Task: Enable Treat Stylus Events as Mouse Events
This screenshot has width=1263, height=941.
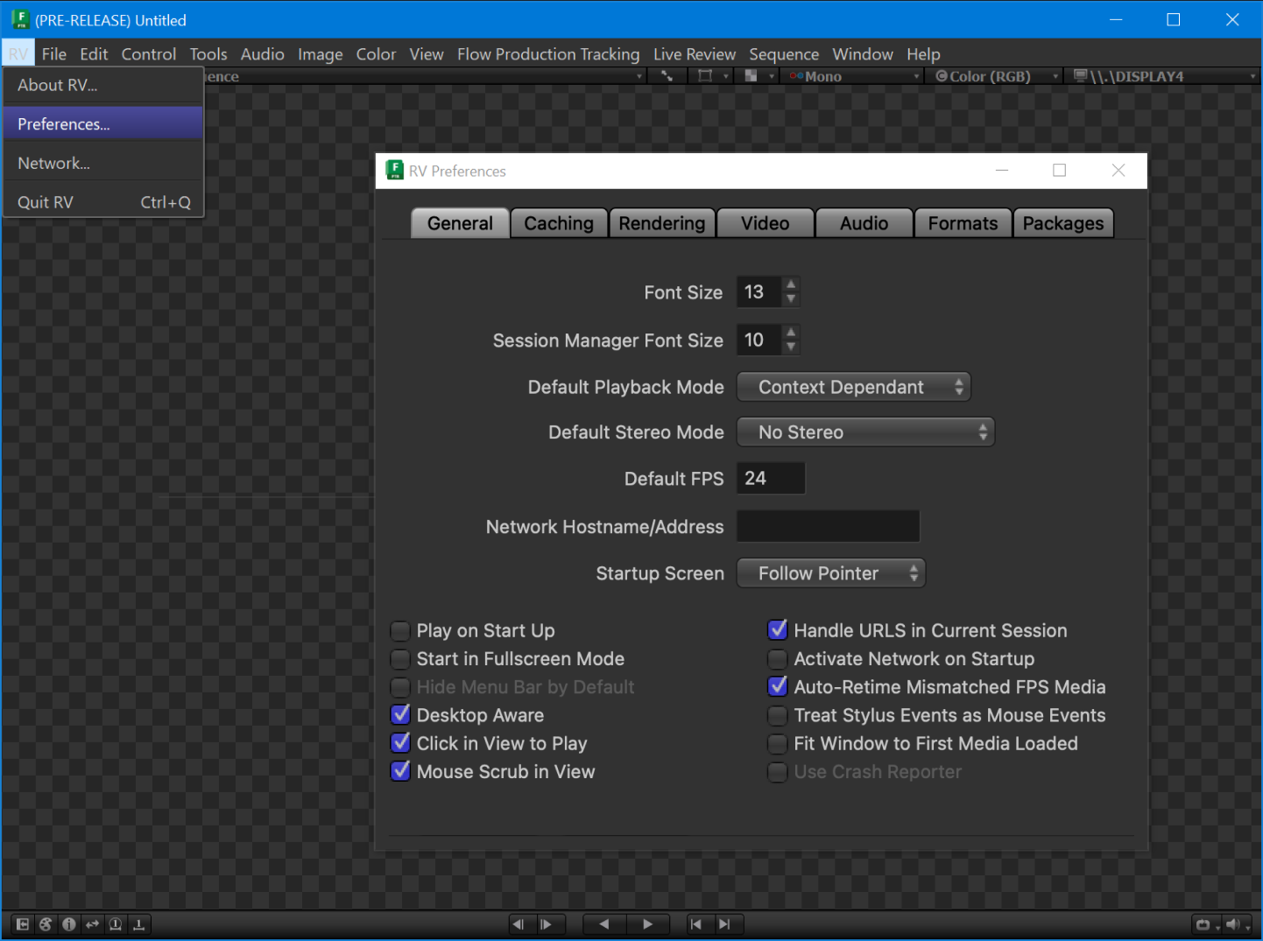Action: (777, 715)
